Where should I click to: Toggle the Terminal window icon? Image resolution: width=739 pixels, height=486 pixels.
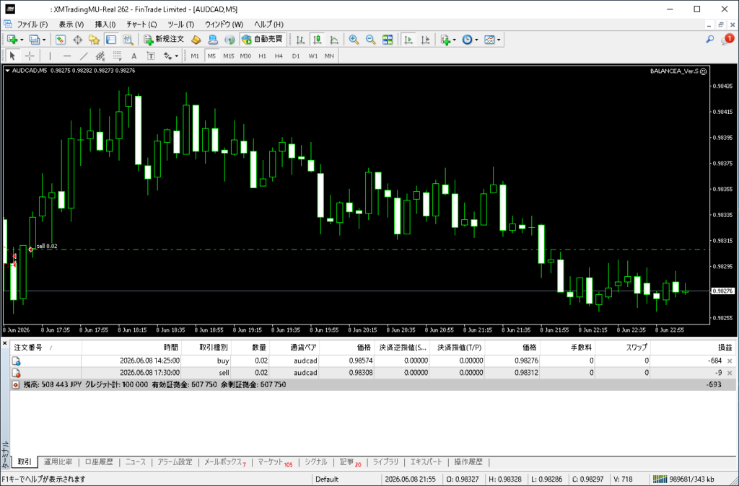(x=110, y=40)
